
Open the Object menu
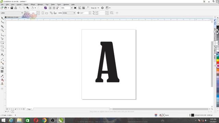(x=26, y=4)
